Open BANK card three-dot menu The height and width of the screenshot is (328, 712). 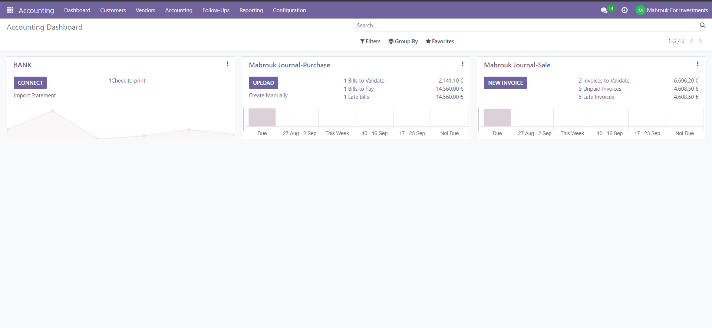pyautogui.click(x=227, y=64)
